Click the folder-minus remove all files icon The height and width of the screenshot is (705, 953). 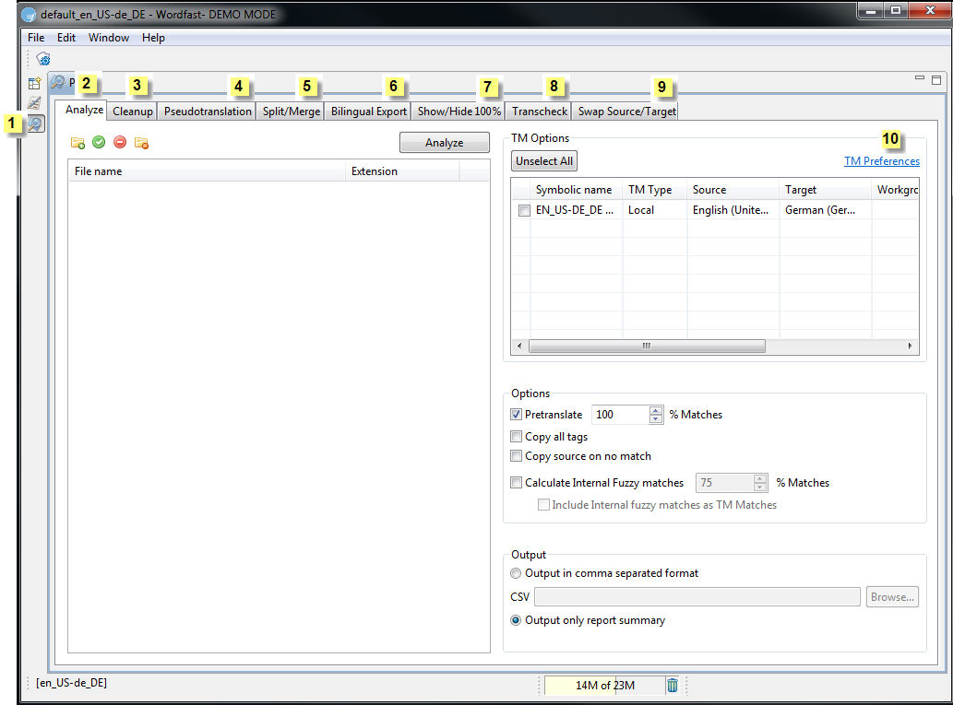tap(141, 143)
